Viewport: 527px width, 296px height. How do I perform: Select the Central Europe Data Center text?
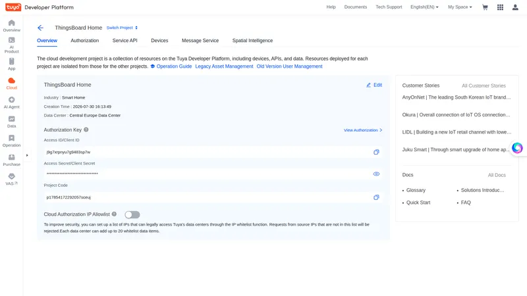(95, 116)
